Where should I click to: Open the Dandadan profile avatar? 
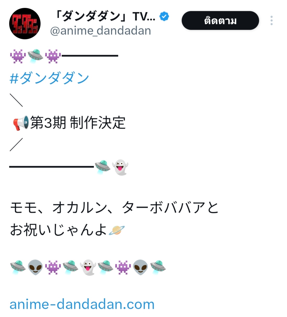click(25, 24)
